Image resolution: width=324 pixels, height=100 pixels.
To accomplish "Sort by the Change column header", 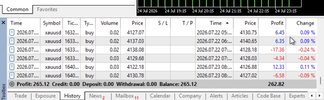I will [x=301, y=23].
